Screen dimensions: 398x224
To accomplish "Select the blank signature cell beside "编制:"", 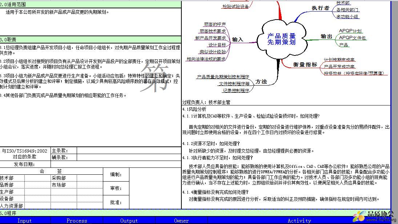I will (x=155, y=174).
